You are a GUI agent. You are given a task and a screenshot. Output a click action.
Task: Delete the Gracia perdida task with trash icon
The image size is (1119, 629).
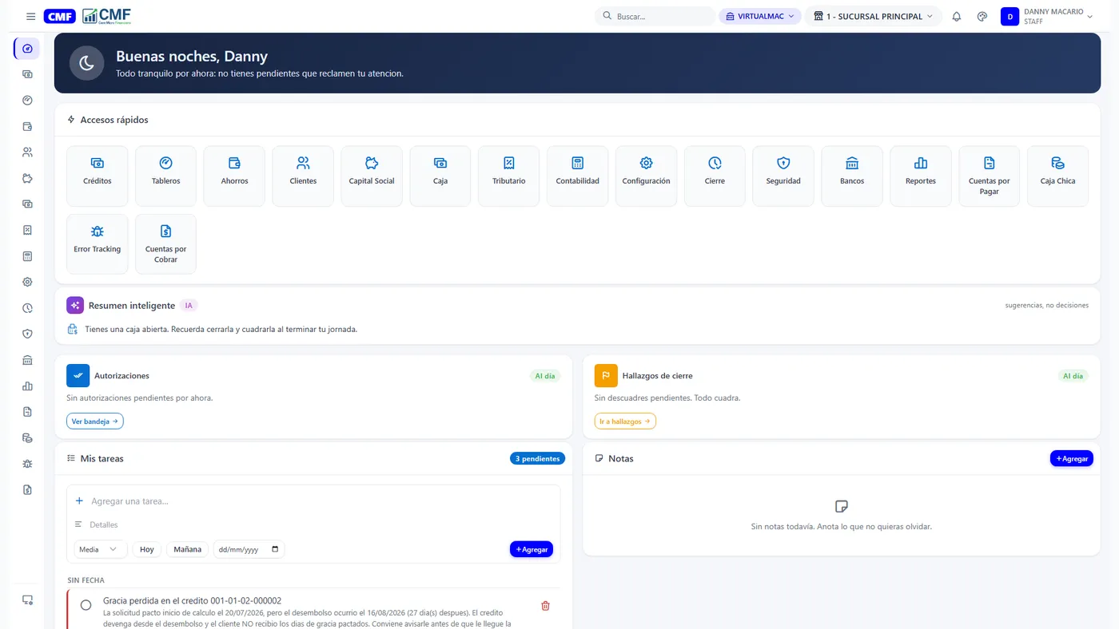tap(546, 606)
